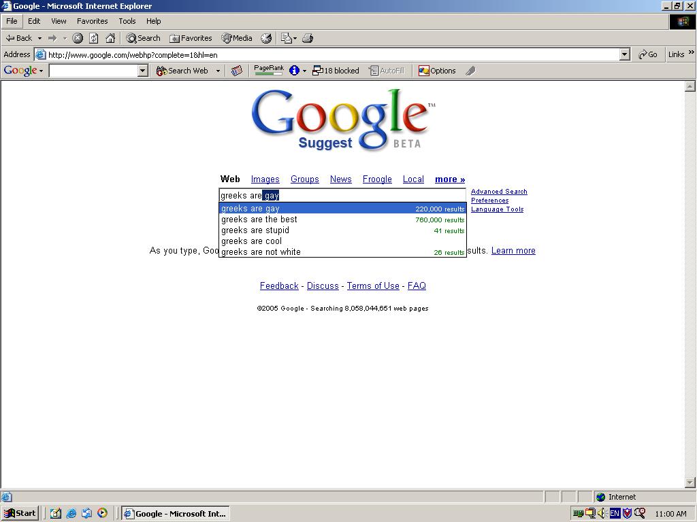
Task: Switch to the Images search tab
Action: 265,179
